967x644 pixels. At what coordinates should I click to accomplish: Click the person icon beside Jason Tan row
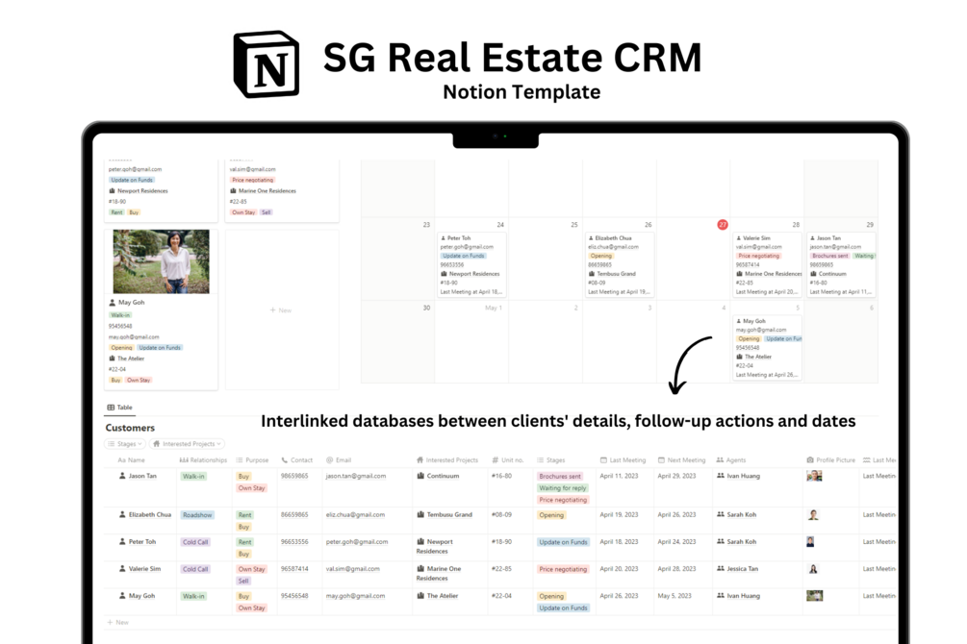tap(122, 476)
